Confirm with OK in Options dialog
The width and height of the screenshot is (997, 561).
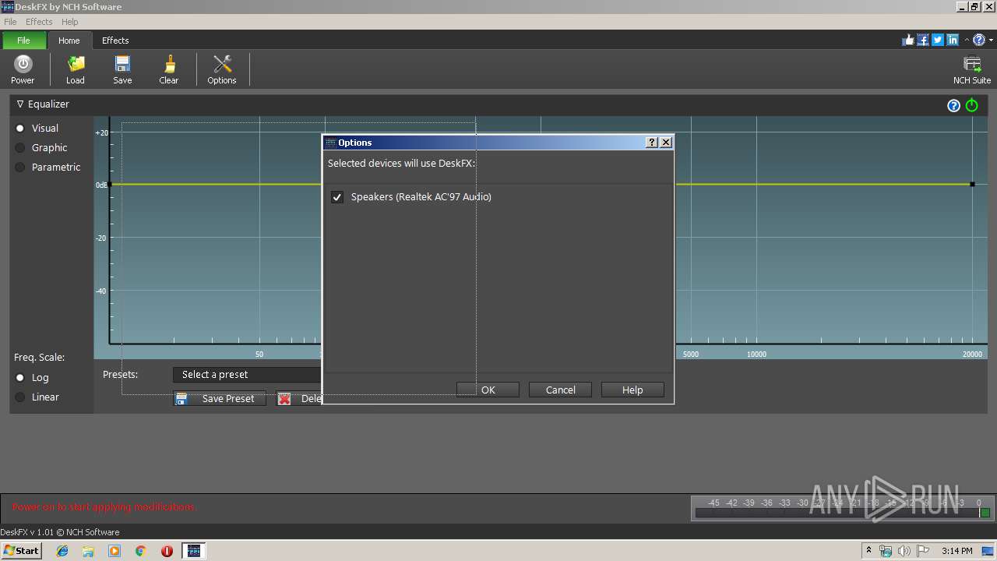pos(488,390)
